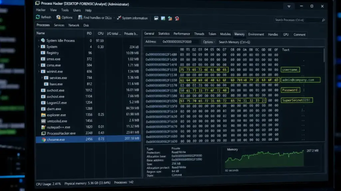Select the highlighted 'SuperSecret123!' text
341x191 pixels.
click(297, 100)
